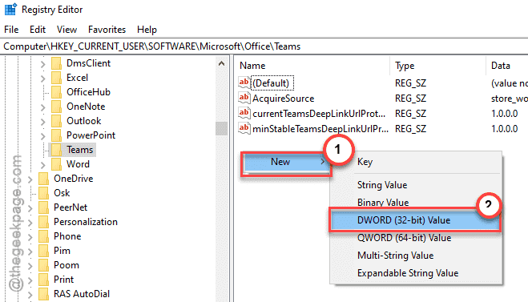This screenshot has width=528, height=302.
Task: Open the Help menu
Action: 147,30
